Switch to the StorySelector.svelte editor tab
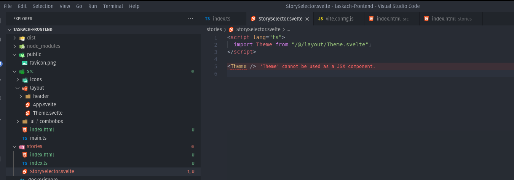The width and height of the screenshot is (514, 180). [x=280, y=19]
